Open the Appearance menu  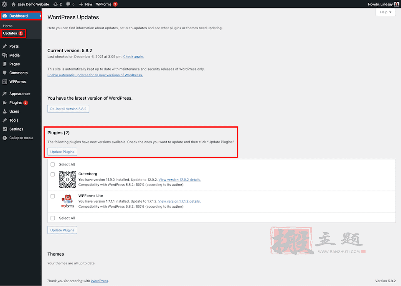pyautogui.click(x=20, y=94)
